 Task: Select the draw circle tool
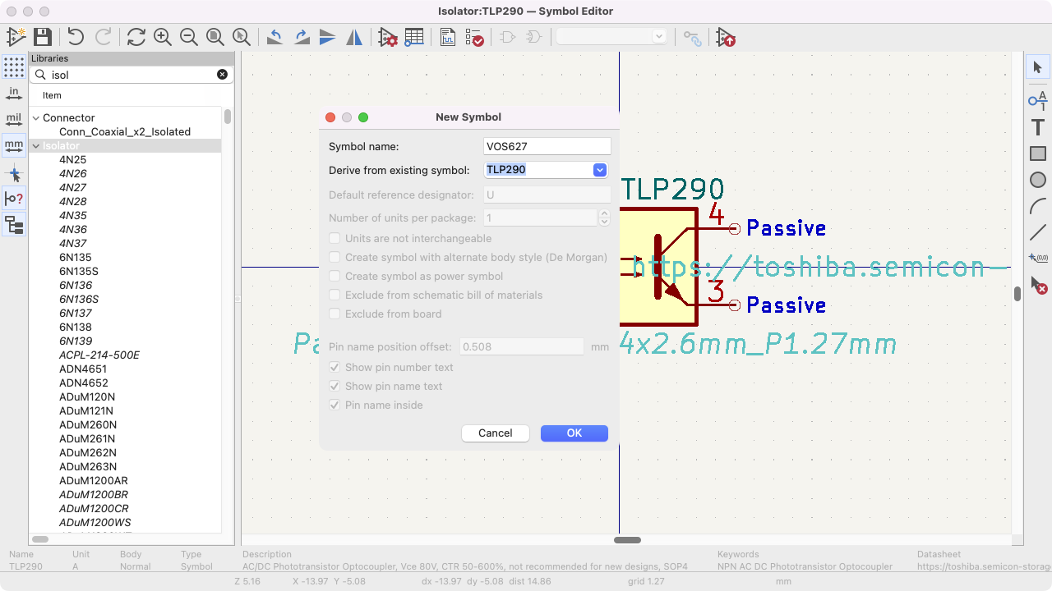tap(1037, 180)
